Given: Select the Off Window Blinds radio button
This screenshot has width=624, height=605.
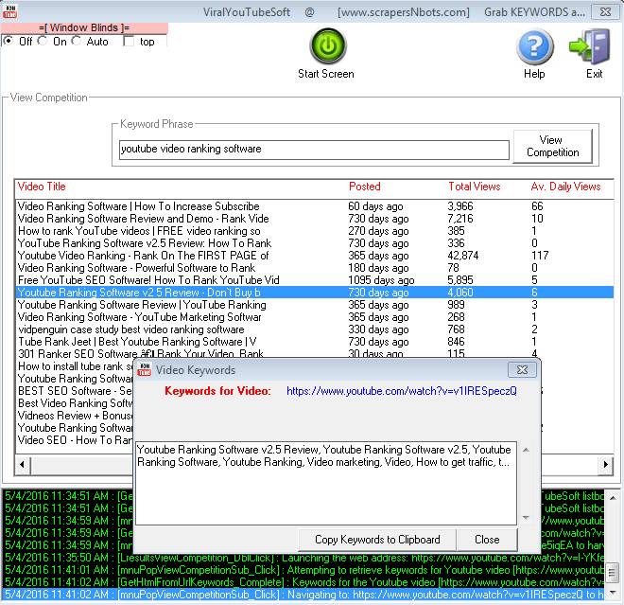Looking at the screenshot, I should tap(8, 41).
